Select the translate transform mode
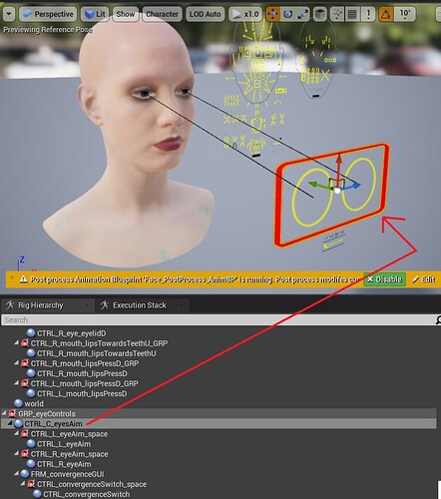The image size is (441, 499). (272, 14)
